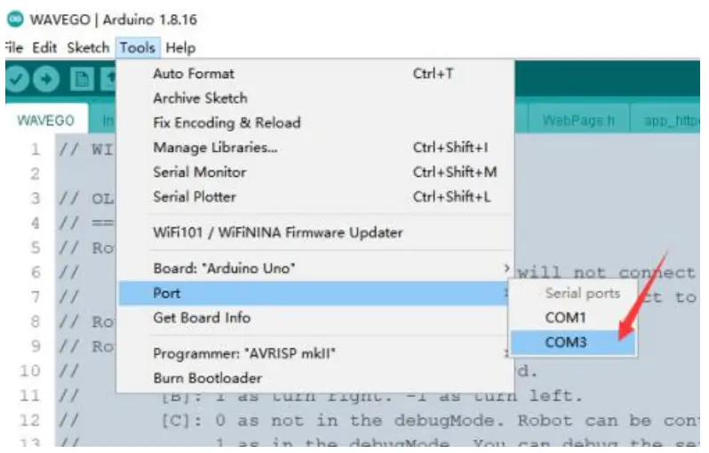Open the Tools menu

pos(138,48)
